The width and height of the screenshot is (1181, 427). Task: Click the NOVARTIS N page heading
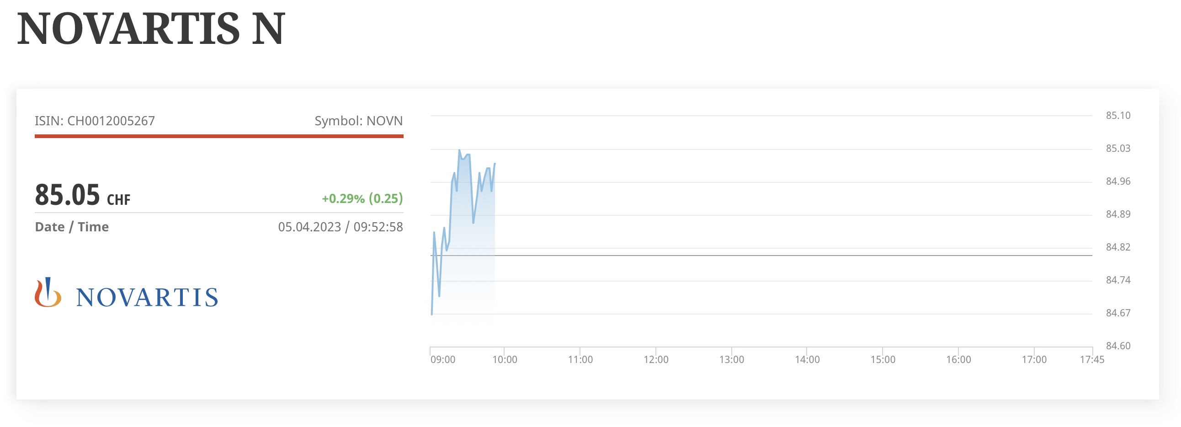click(151, 28)
